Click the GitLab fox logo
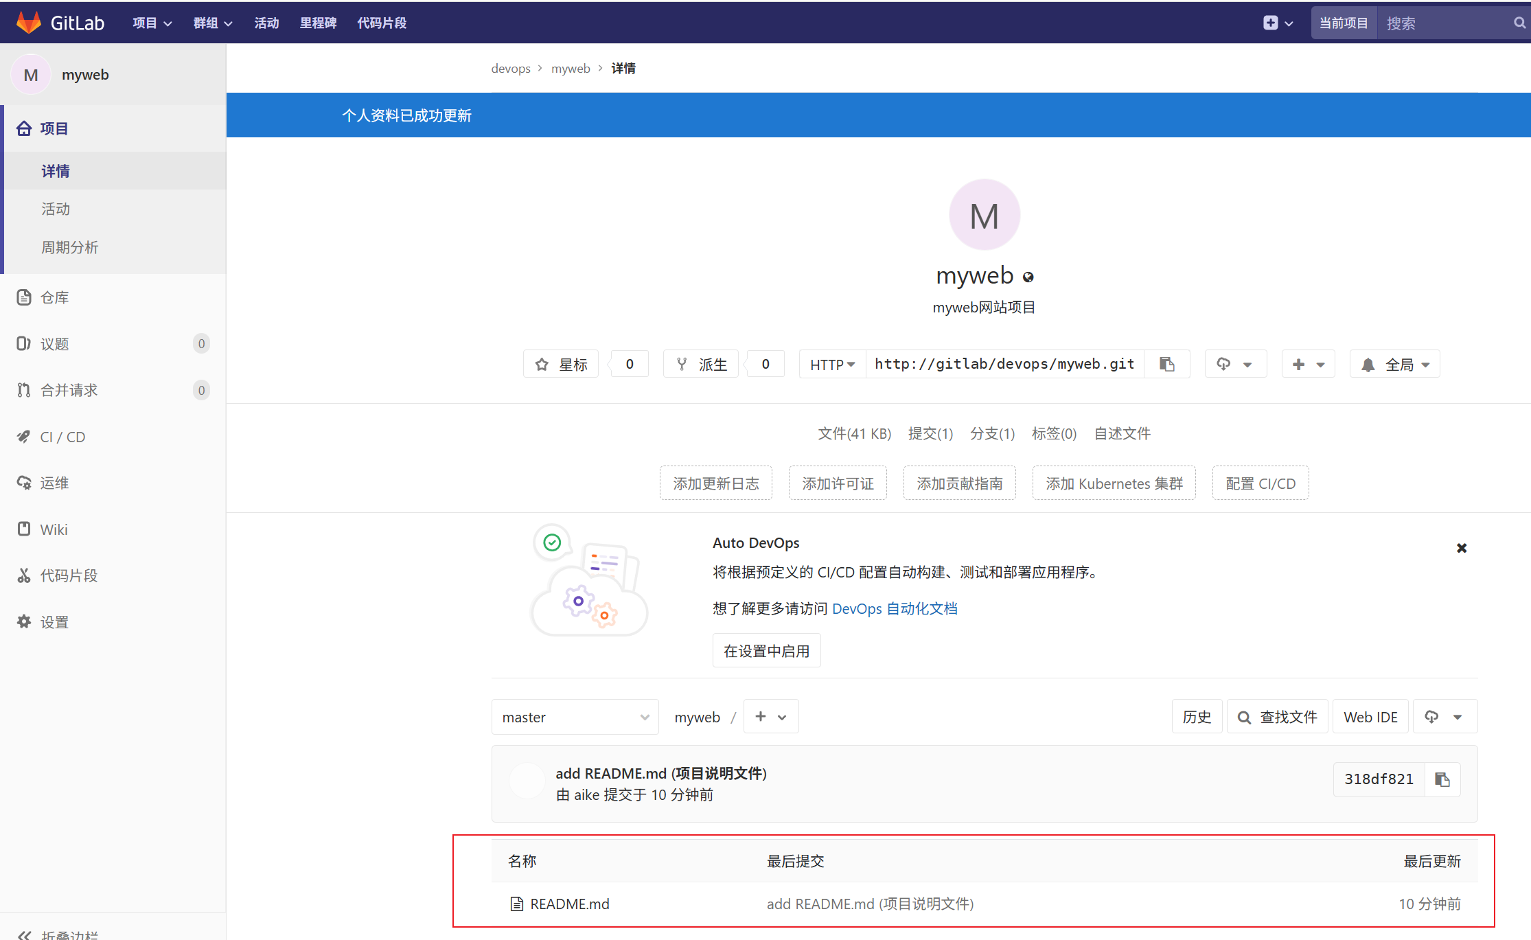Viewport: 1531px width, 940px height. [29, 22]
